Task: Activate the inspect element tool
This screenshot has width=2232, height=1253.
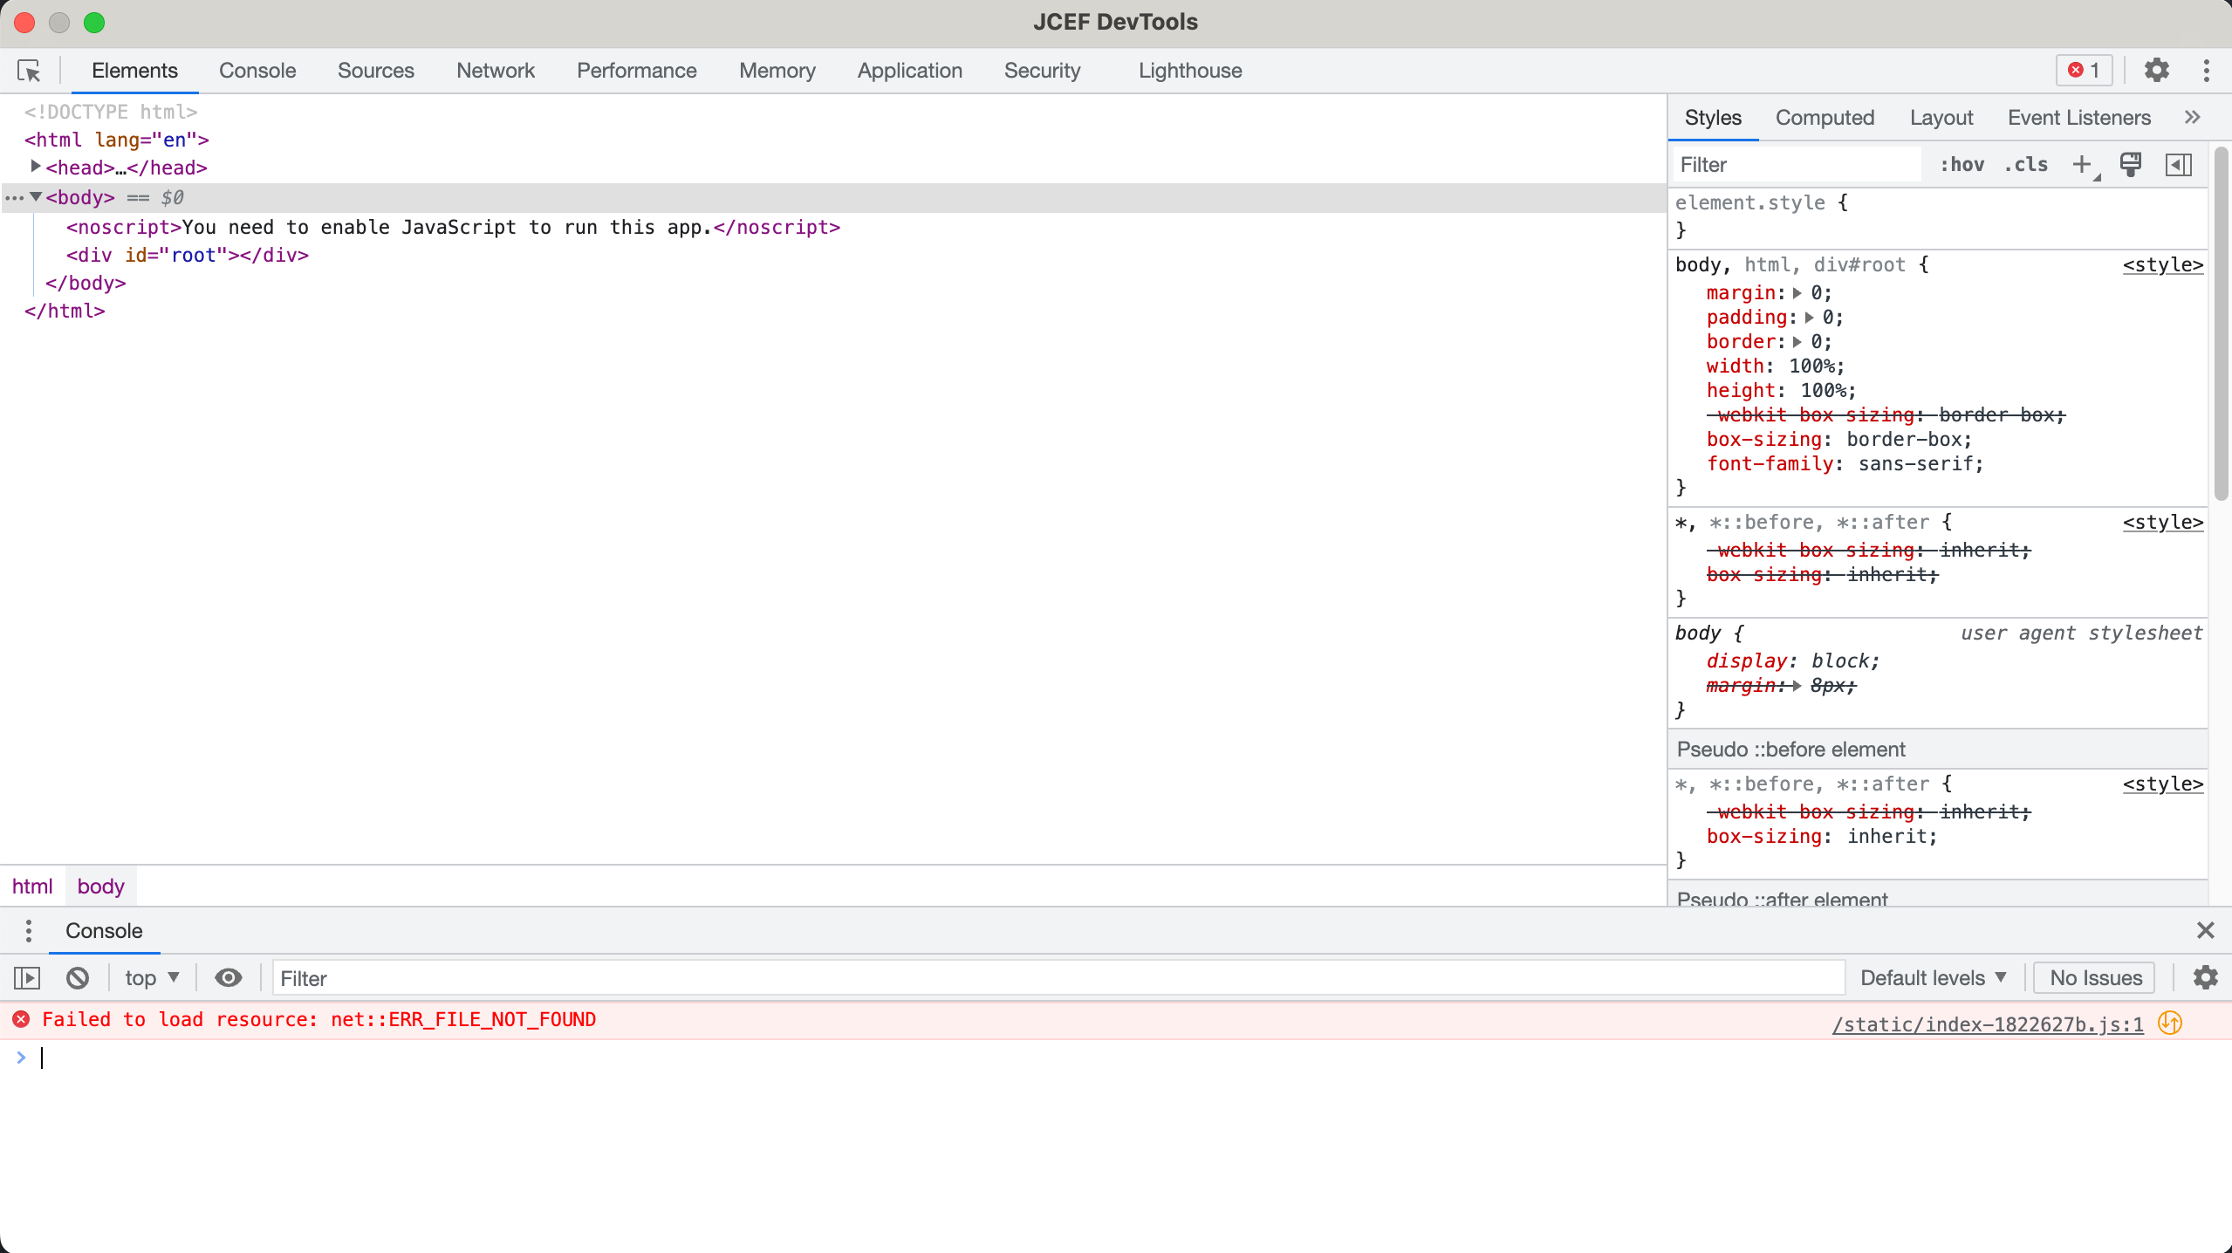Action: click(x=29, y=71)
